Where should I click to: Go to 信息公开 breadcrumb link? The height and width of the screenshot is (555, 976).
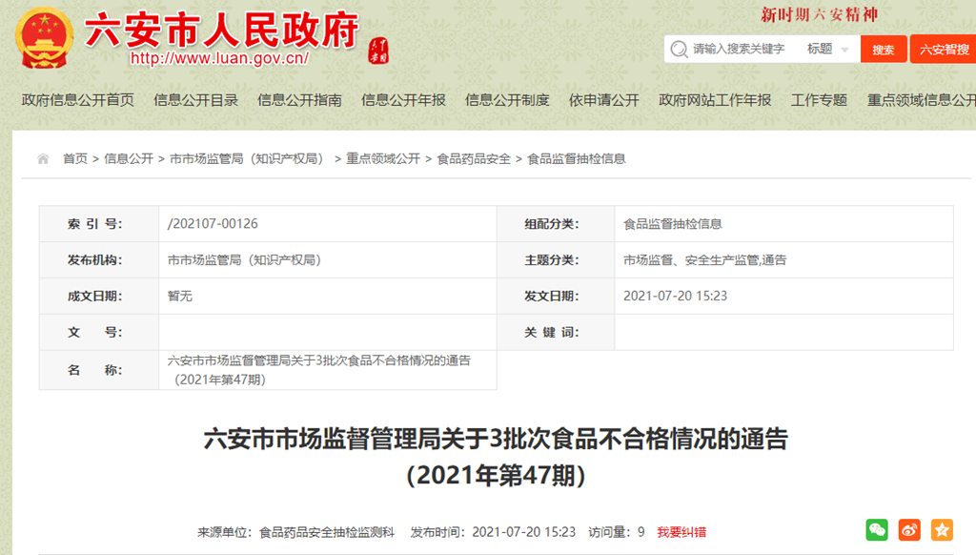tap(129, 159)
